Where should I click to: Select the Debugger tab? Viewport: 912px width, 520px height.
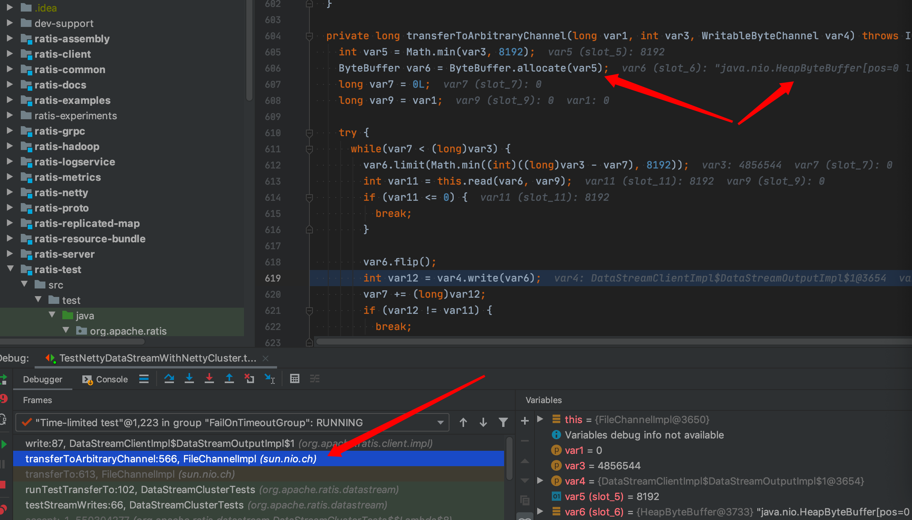(42, 379)
